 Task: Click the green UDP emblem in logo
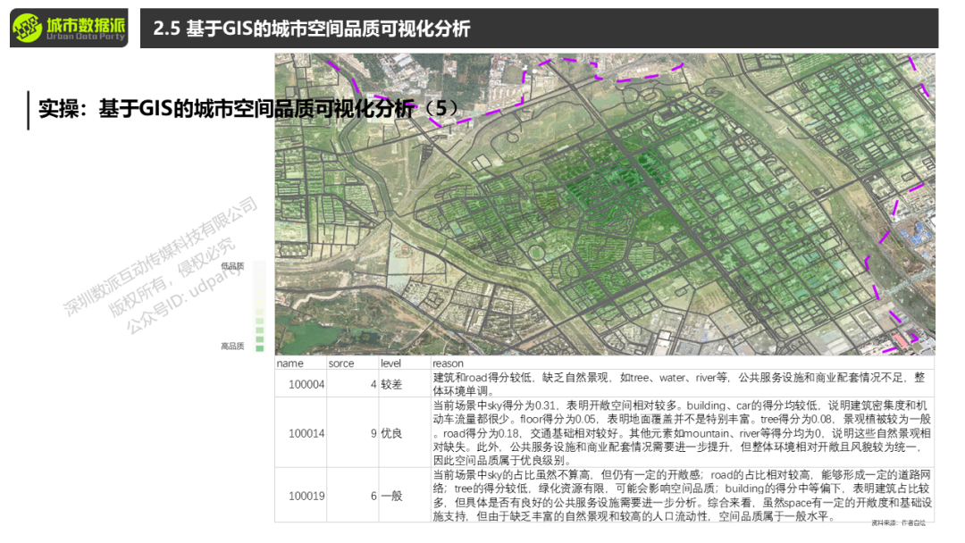[29, 29]
